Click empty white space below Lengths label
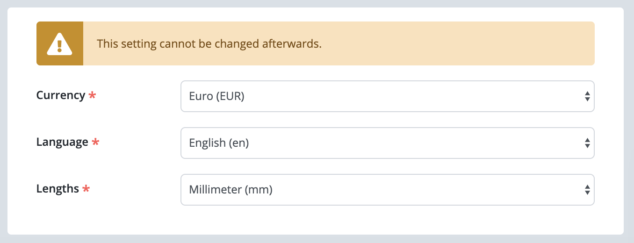Image resolution: width=634 pixels, height=243 pixels. pyautogui.click(x=94, y=220)
